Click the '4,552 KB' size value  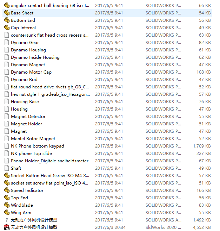pyautogui.click(x=202, y=227)
